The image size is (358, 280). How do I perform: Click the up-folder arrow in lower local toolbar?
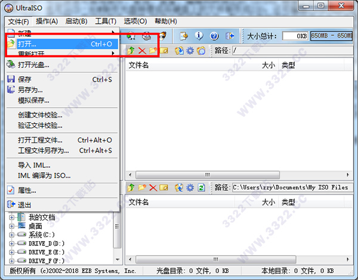point(131,188)
